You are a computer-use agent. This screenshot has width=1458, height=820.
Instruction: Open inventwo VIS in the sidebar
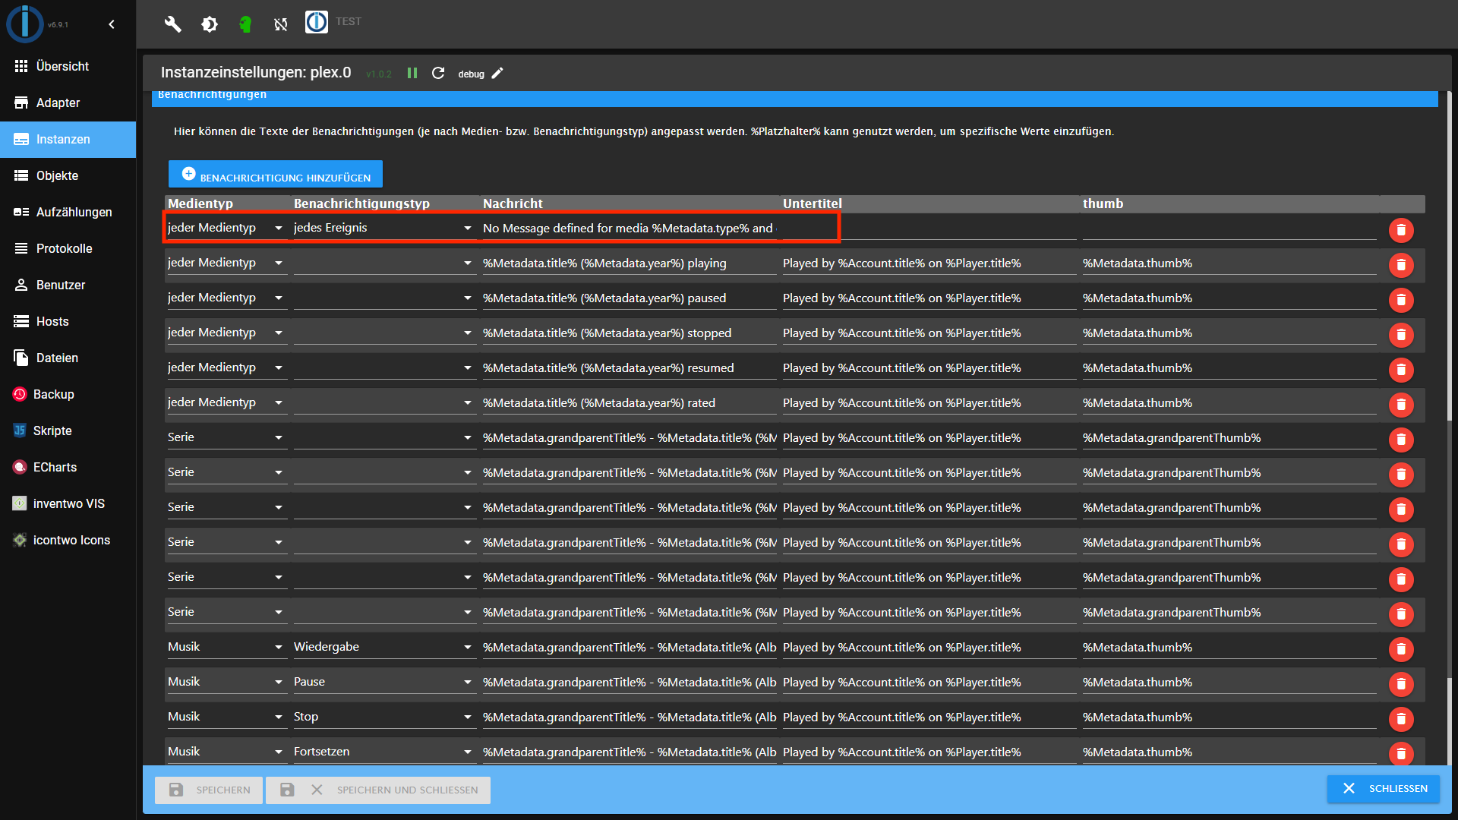[x=68, y=503]
